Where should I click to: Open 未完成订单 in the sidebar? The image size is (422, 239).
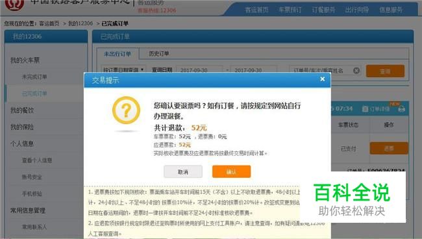click(x=34, y=77)
